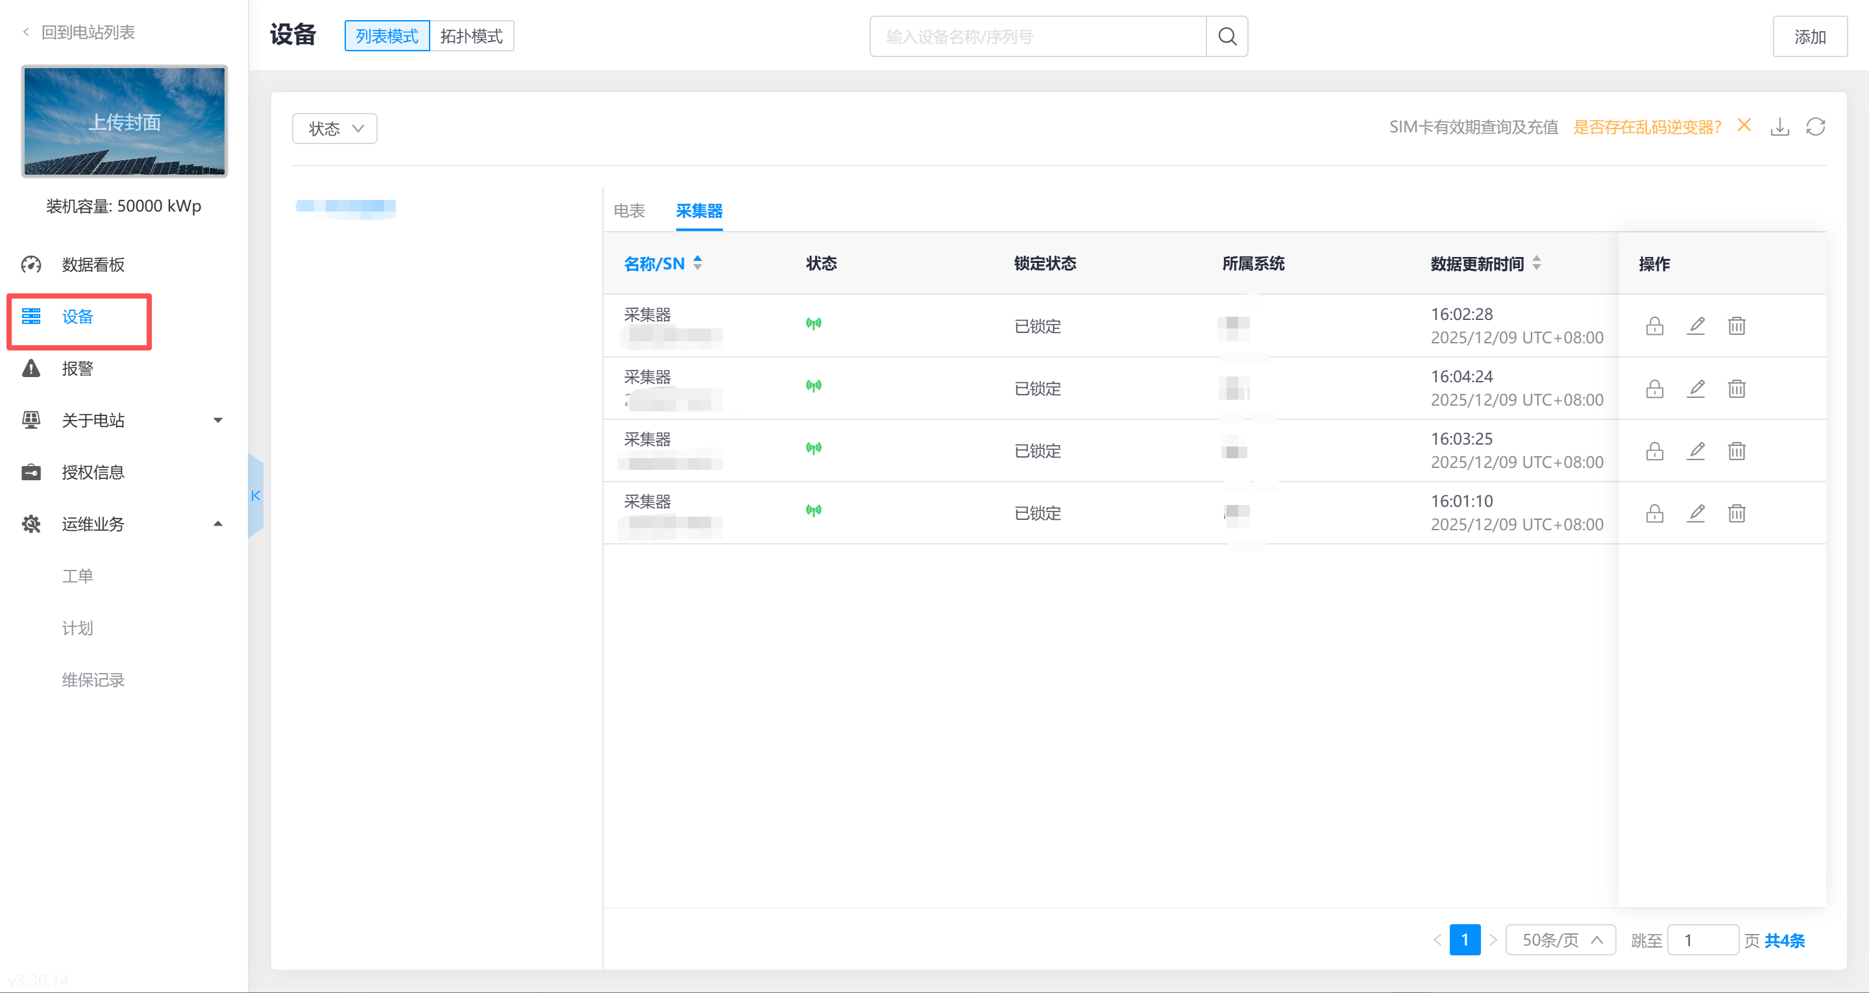Open the status filter dropdown
The height and width of the screenshot is (993, 1869).
pos(334,129)
